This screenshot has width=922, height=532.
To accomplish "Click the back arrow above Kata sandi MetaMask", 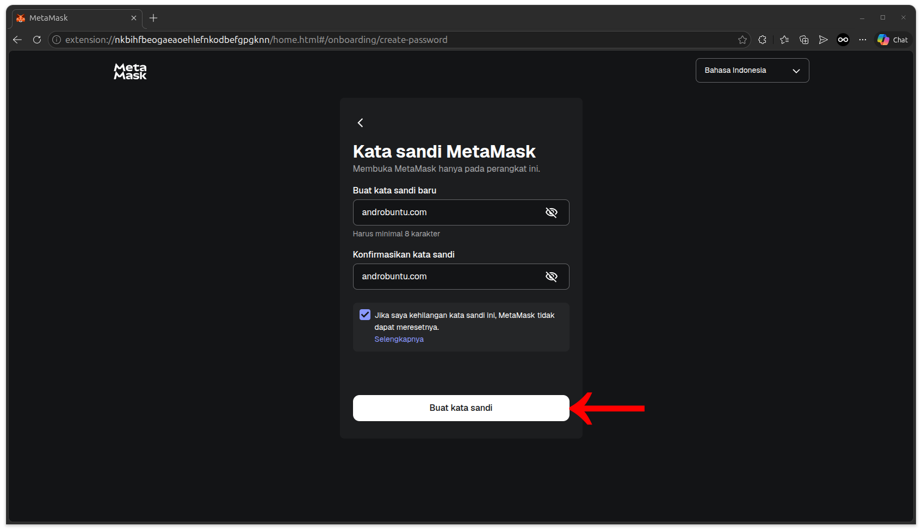I will pyautogui.click(x=360, y=123).
